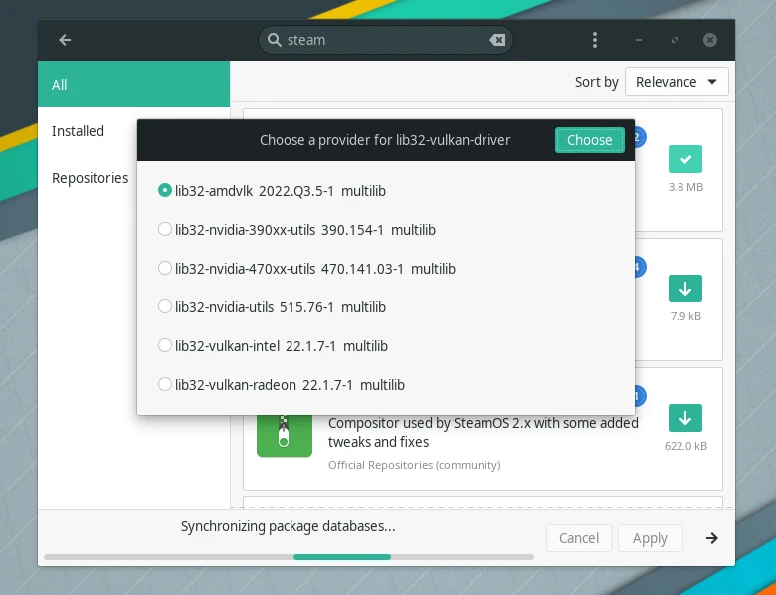Click the checkmark button above 3.8 MB
776x595 pixels.
pyautogui.click(x=685, y=159)
